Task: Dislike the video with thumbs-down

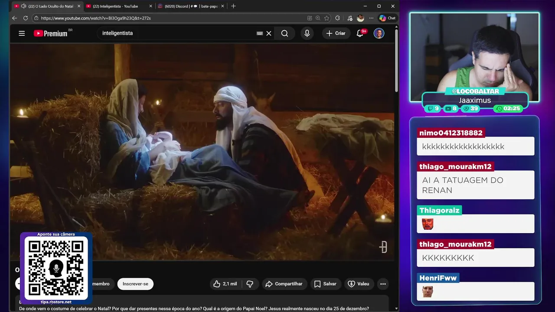Action: [250, 284]
